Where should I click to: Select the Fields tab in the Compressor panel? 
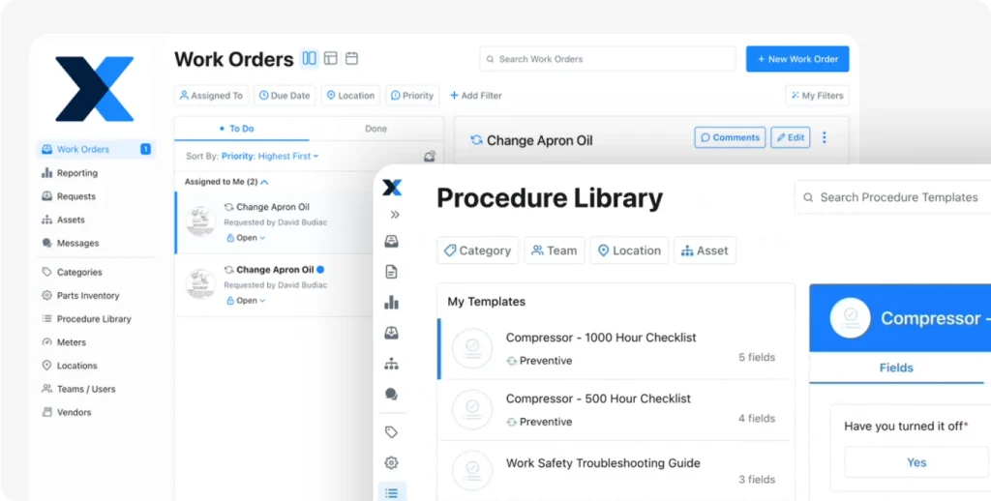pyautogui.click(x=896, y=368)
